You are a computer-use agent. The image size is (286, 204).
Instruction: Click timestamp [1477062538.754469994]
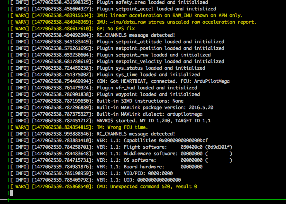click(x=62, y=81)
